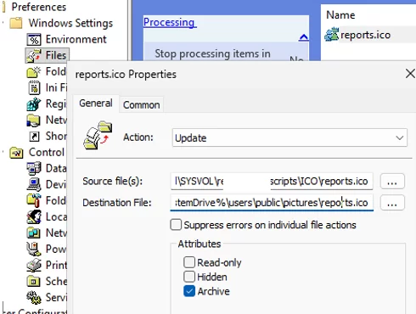Viewport: 416px width, 314px height.
Task: Select the Registry cube icon
Action: (x=34, y=104)
